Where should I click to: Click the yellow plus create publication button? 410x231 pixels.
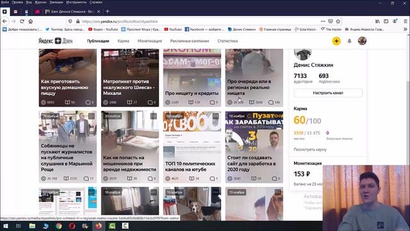click(x=336, y=41)
